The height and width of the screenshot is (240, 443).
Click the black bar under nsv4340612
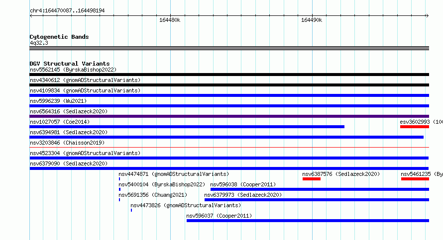tap(229, 85)
